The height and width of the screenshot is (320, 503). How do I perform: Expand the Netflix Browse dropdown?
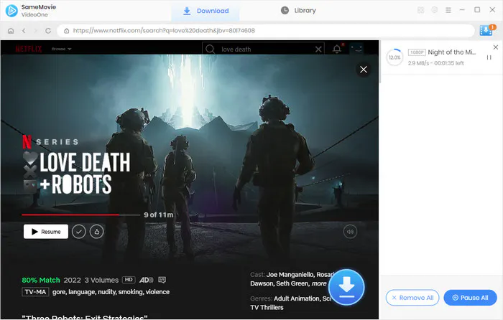click(x=61, y=49)
